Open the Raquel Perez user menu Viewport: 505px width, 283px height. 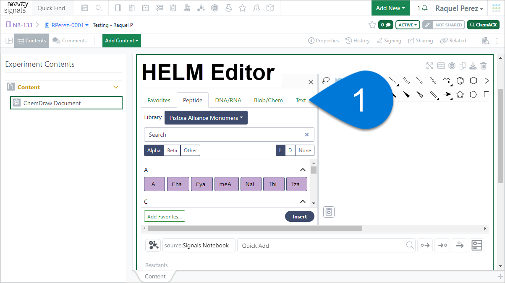pyautogui.click(x=459, y=8)
